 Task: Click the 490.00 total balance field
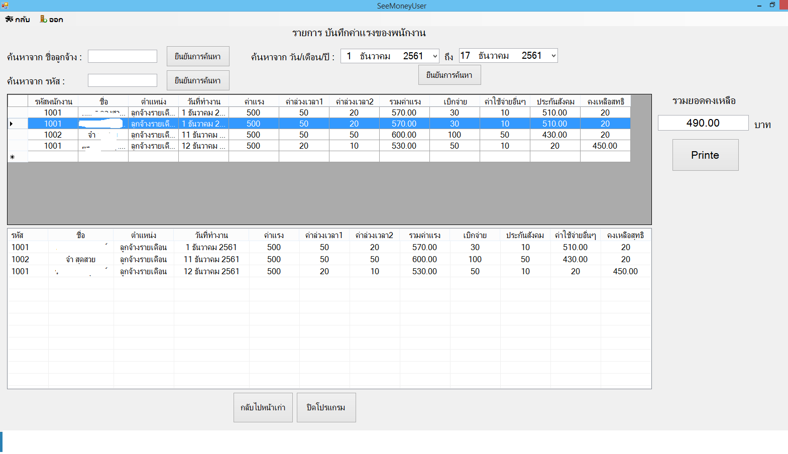coord(703,123)
